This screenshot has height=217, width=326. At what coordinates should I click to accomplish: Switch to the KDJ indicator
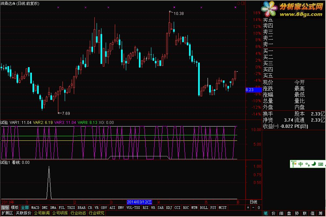[169, 208]
